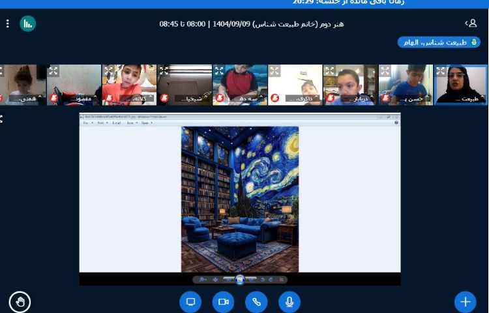Toggle the microphone button
This screenshot has width=489, height=313.
click(x=289, y=302)
